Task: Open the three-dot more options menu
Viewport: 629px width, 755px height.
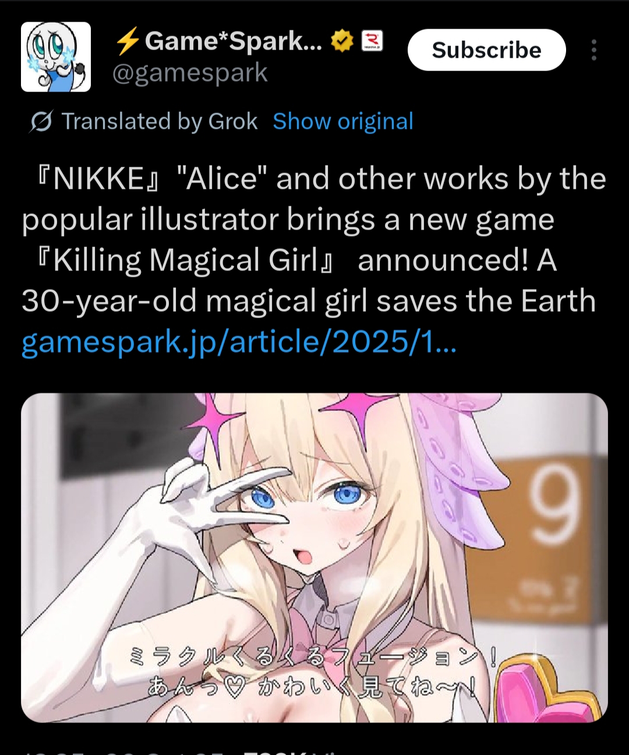Action: point(593,50)
